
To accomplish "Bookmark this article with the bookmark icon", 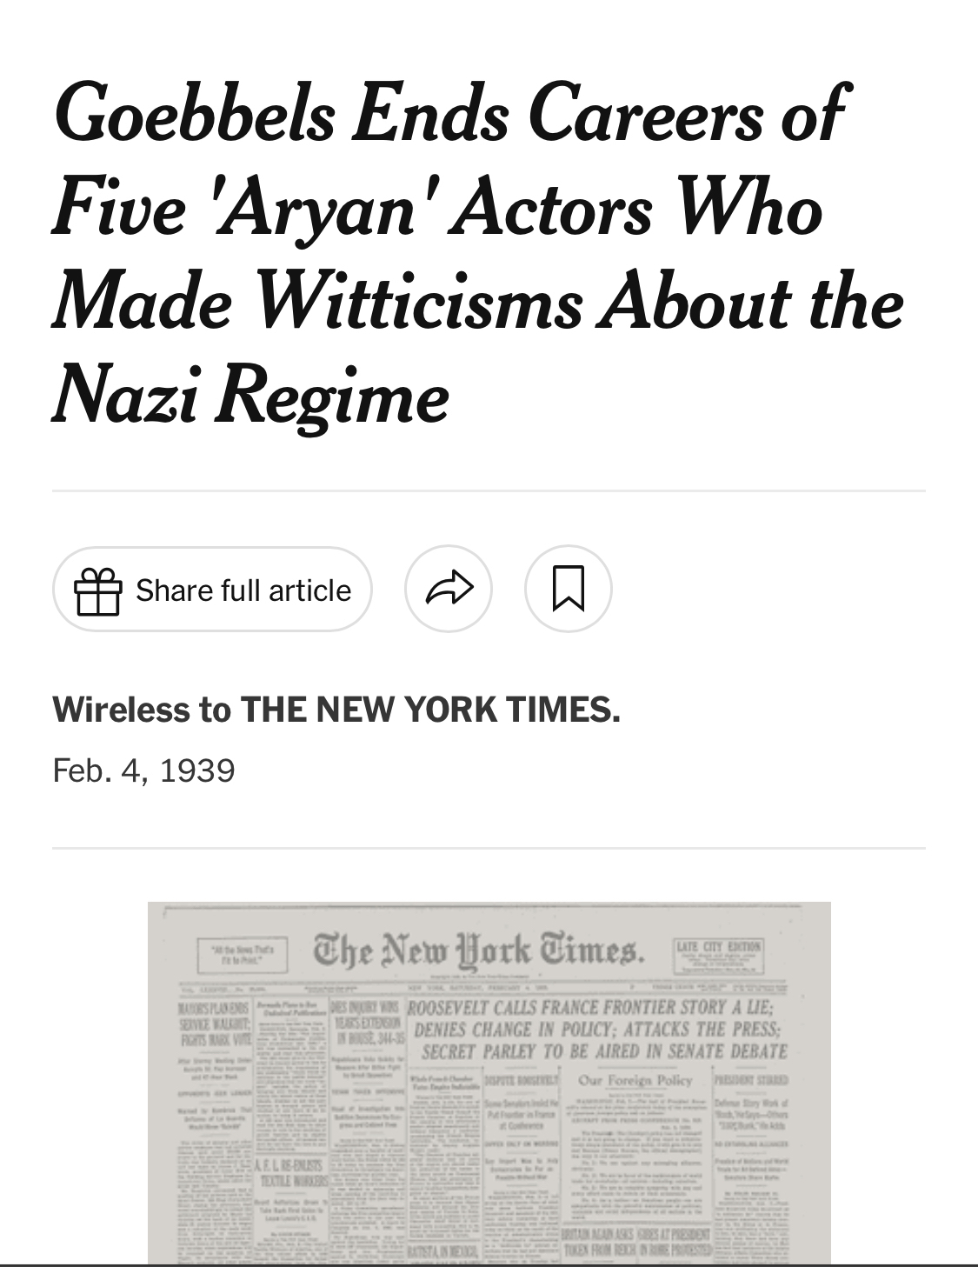I will click(x=569, y=589).
